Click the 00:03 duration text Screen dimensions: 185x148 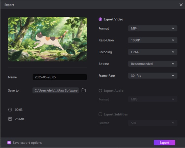(19, 110)
